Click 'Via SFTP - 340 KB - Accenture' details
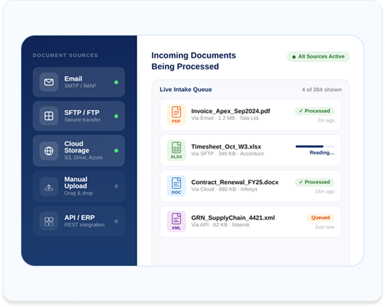Screen dimensions: 385x307 (227, 154)
